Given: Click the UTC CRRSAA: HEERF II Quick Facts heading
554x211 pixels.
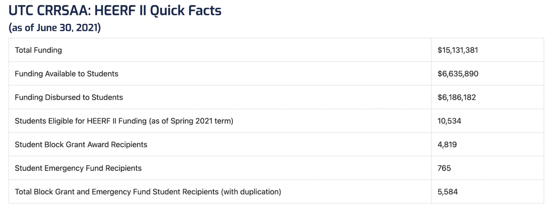Looking at the screenshot, I should click(x=115, y=11).
